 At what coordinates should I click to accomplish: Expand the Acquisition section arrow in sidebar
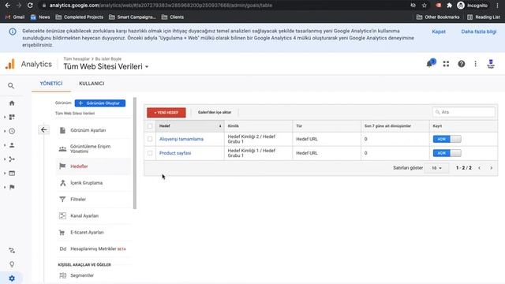[5, 159]
